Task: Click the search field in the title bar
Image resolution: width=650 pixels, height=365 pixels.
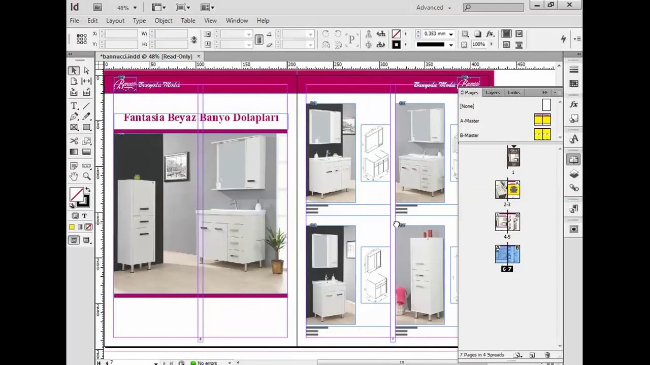Action: tap(493, 8)
